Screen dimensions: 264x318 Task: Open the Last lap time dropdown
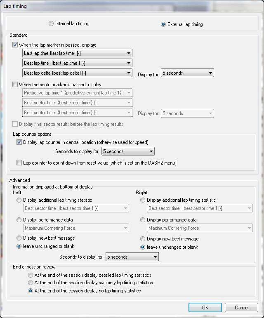pos(77,53)
